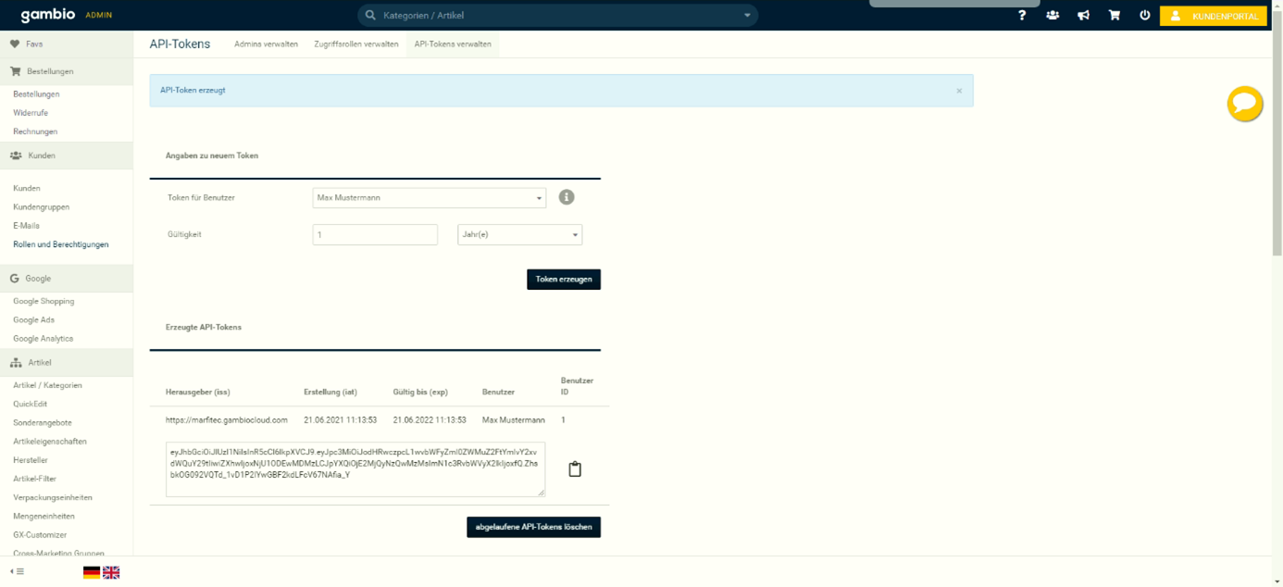1283x587 pixels.
Task: Click the Gültigkeit number input field
Action: coord(375,235)
